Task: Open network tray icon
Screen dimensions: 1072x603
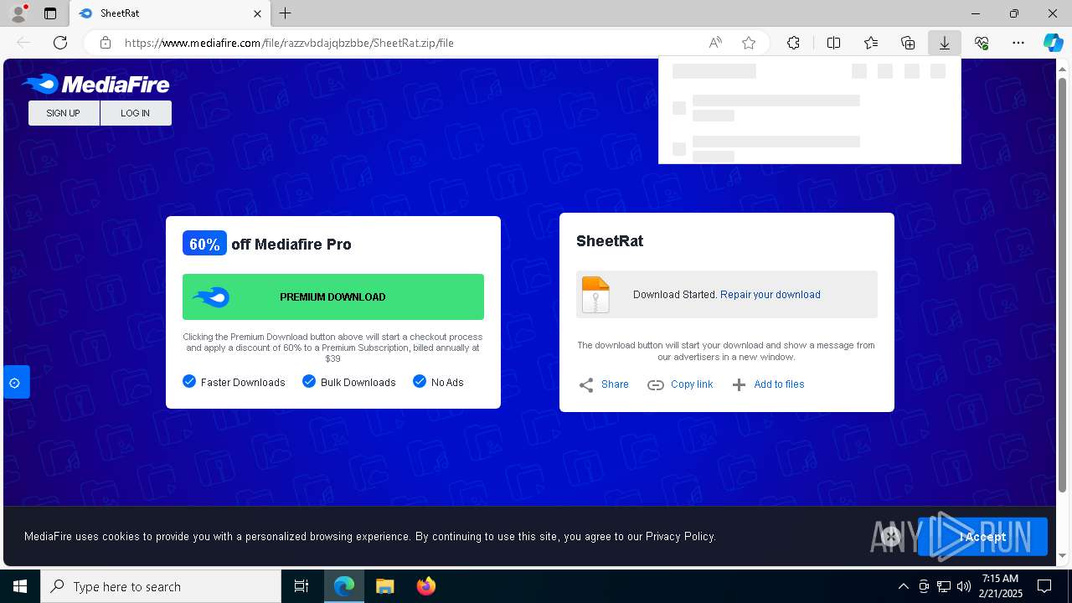Action: (x=943, y=586)
